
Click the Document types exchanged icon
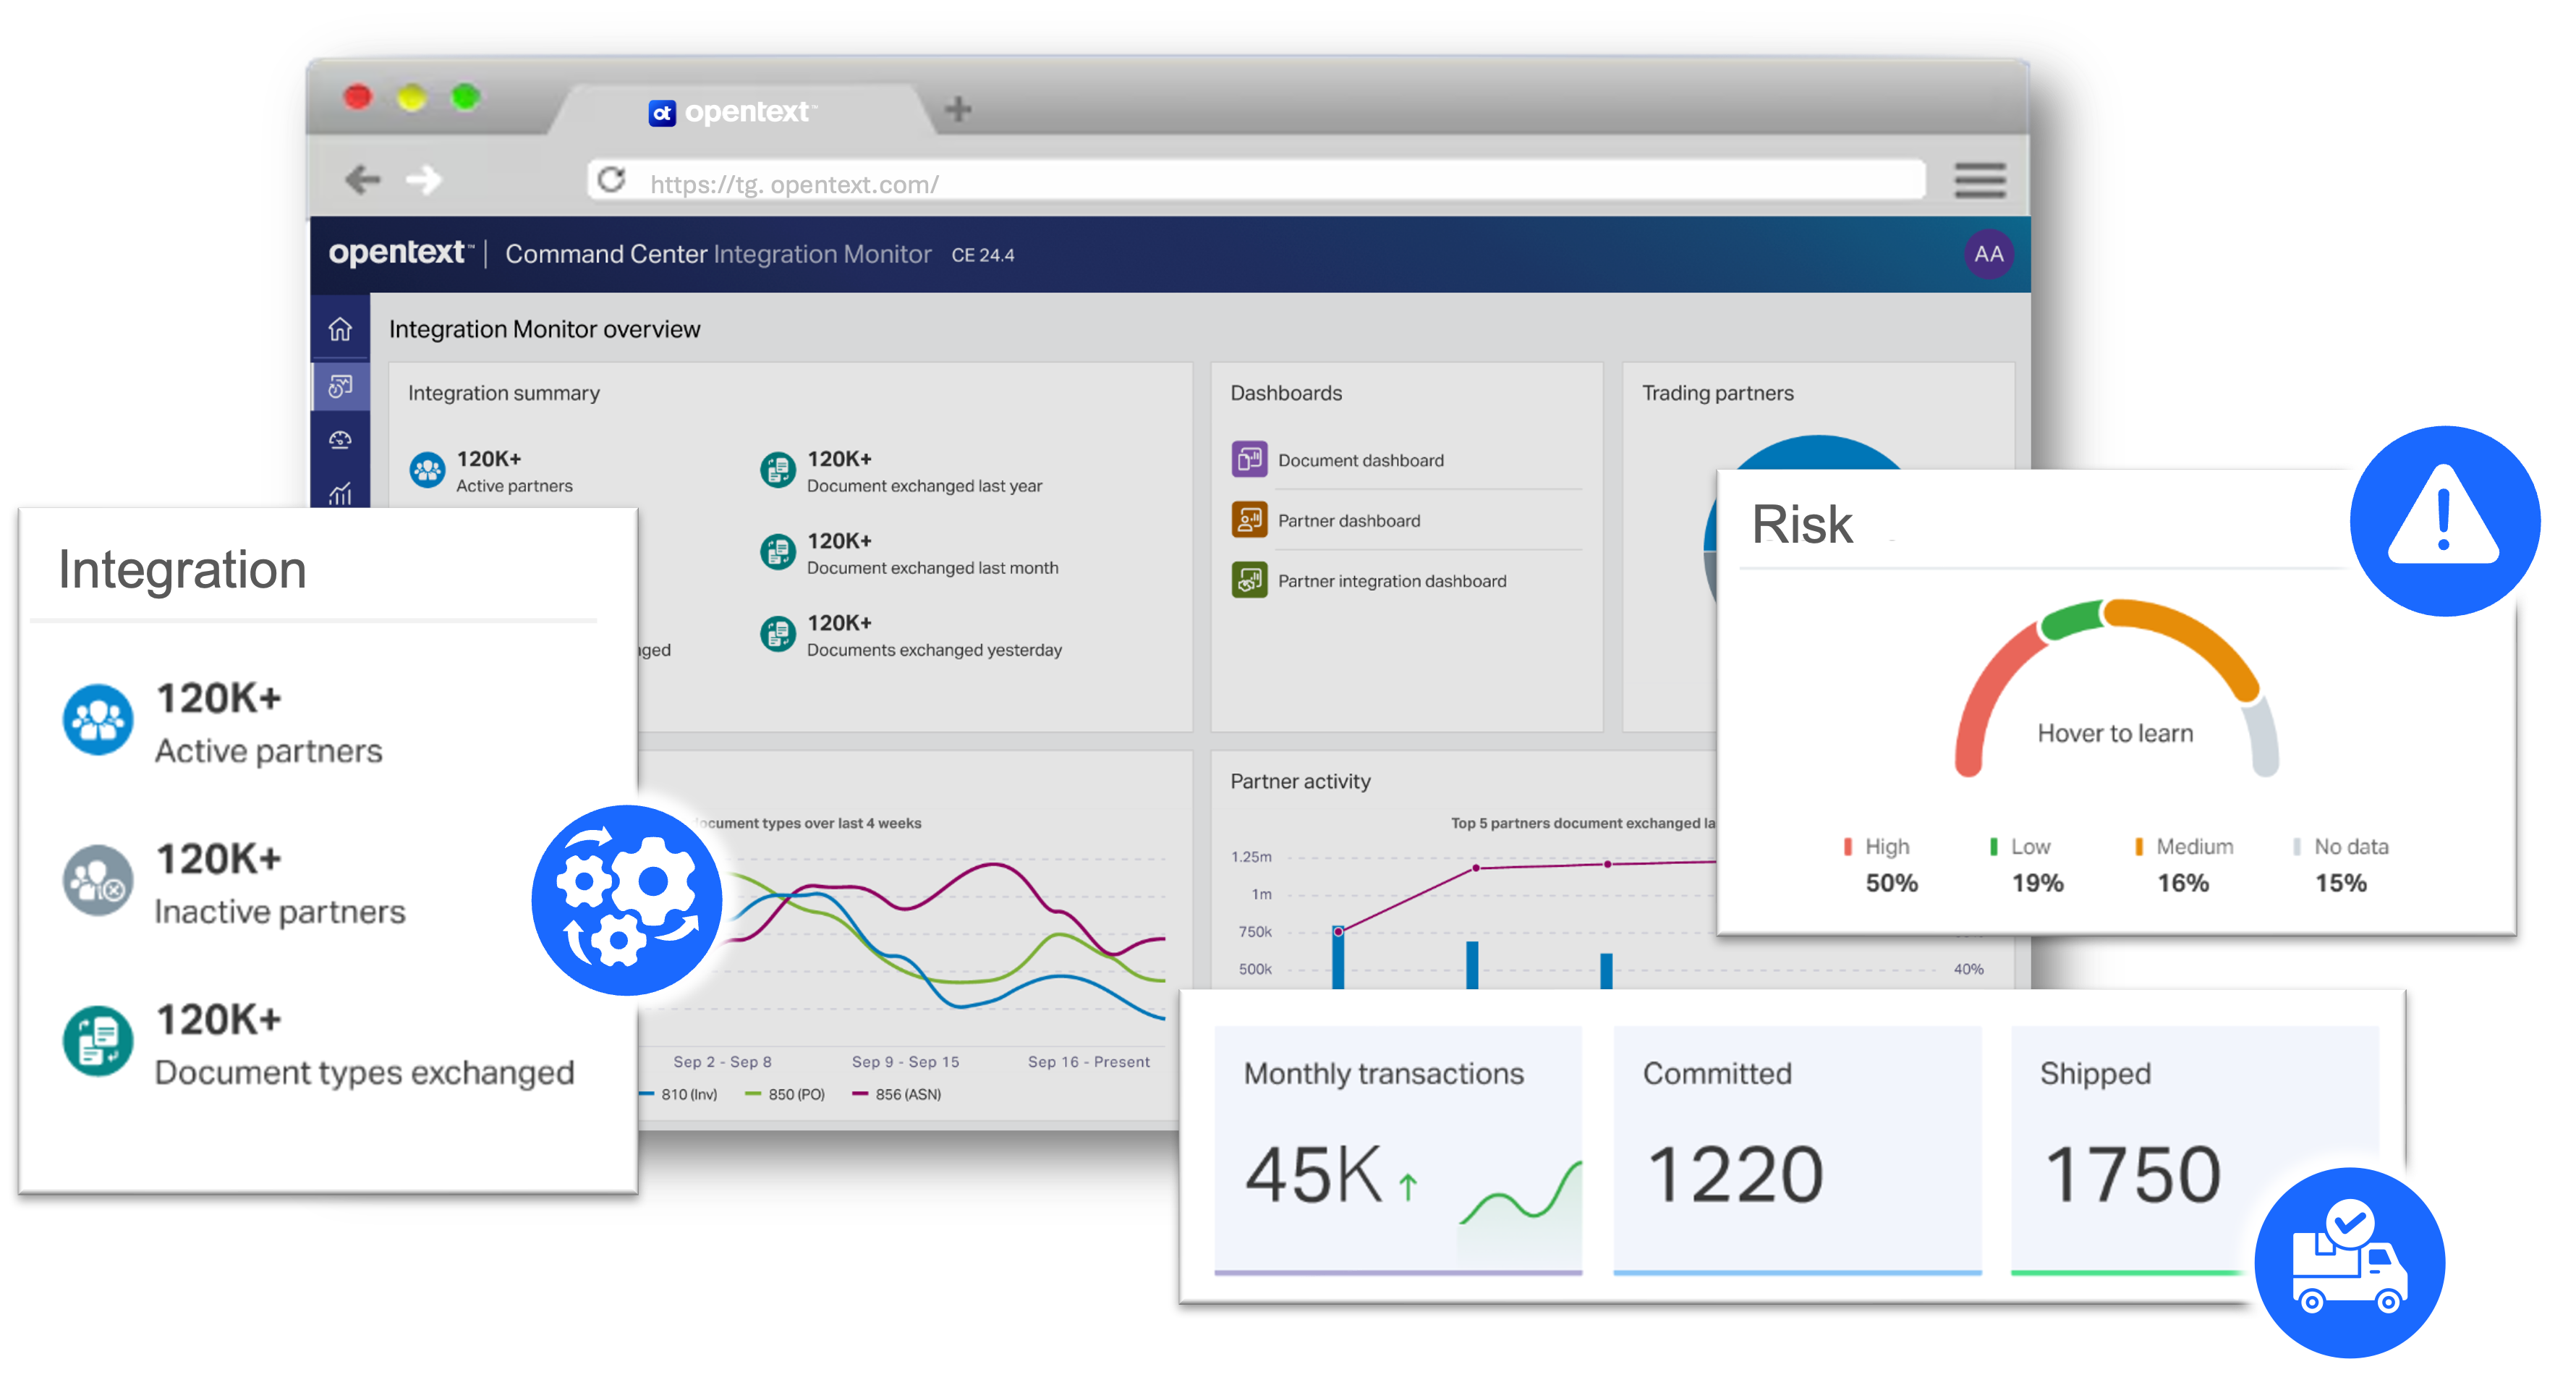coord(97,1041)
